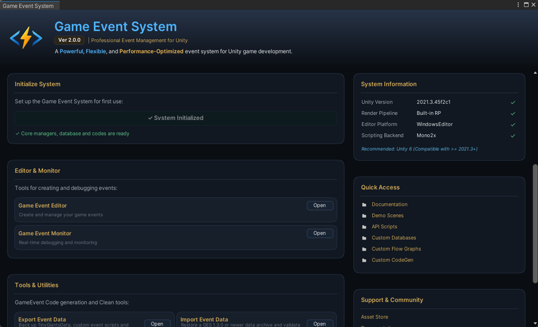Click the Recommended: Unity 6 note
Image resolution: width=538 pixels, height=327 pixels.
click(420, 149)
